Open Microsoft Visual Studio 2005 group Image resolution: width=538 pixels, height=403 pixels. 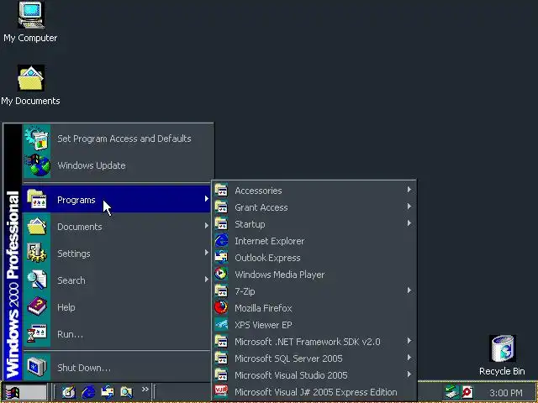click(x=314, y=375)
